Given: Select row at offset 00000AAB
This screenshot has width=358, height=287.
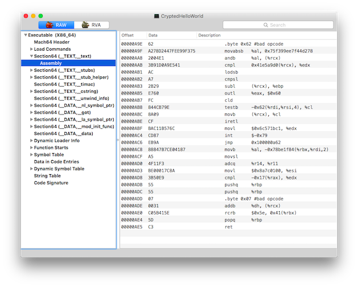Looking at the screenshot, I should (228, 65).
